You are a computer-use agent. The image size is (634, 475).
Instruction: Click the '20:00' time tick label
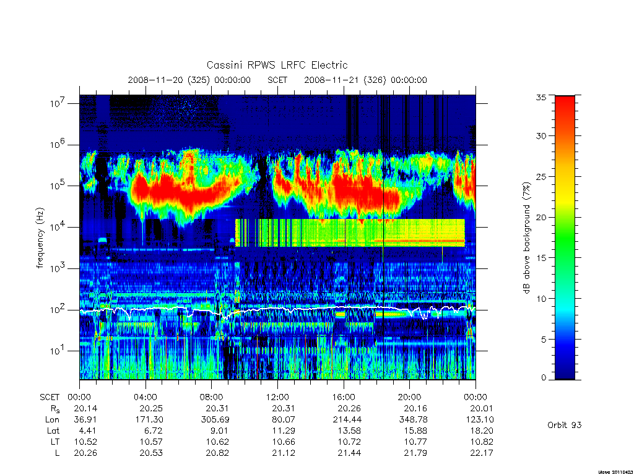pos(410,397)
